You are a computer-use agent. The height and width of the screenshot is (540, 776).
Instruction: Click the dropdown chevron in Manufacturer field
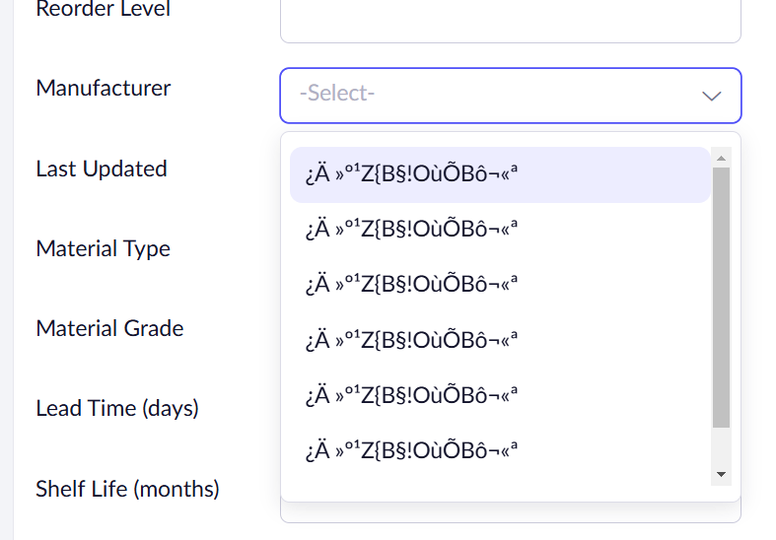(712, 96)
